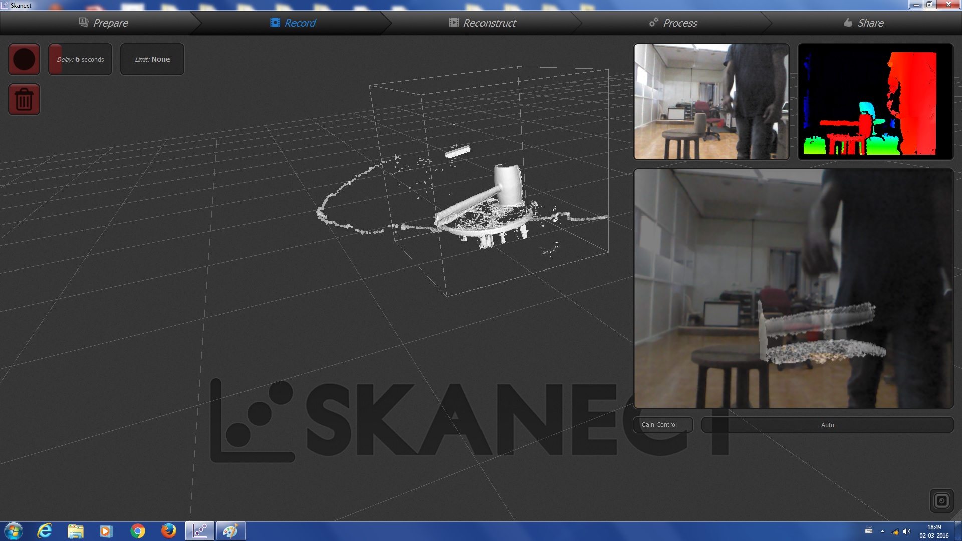Open the volume control in the tray
The height and width of the screenshot is (541, 962).
pos(907,531)
